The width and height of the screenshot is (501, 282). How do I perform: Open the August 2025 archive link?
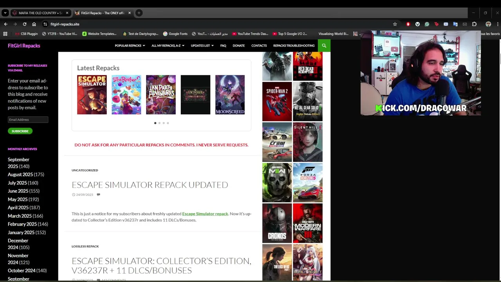point(20,175)
